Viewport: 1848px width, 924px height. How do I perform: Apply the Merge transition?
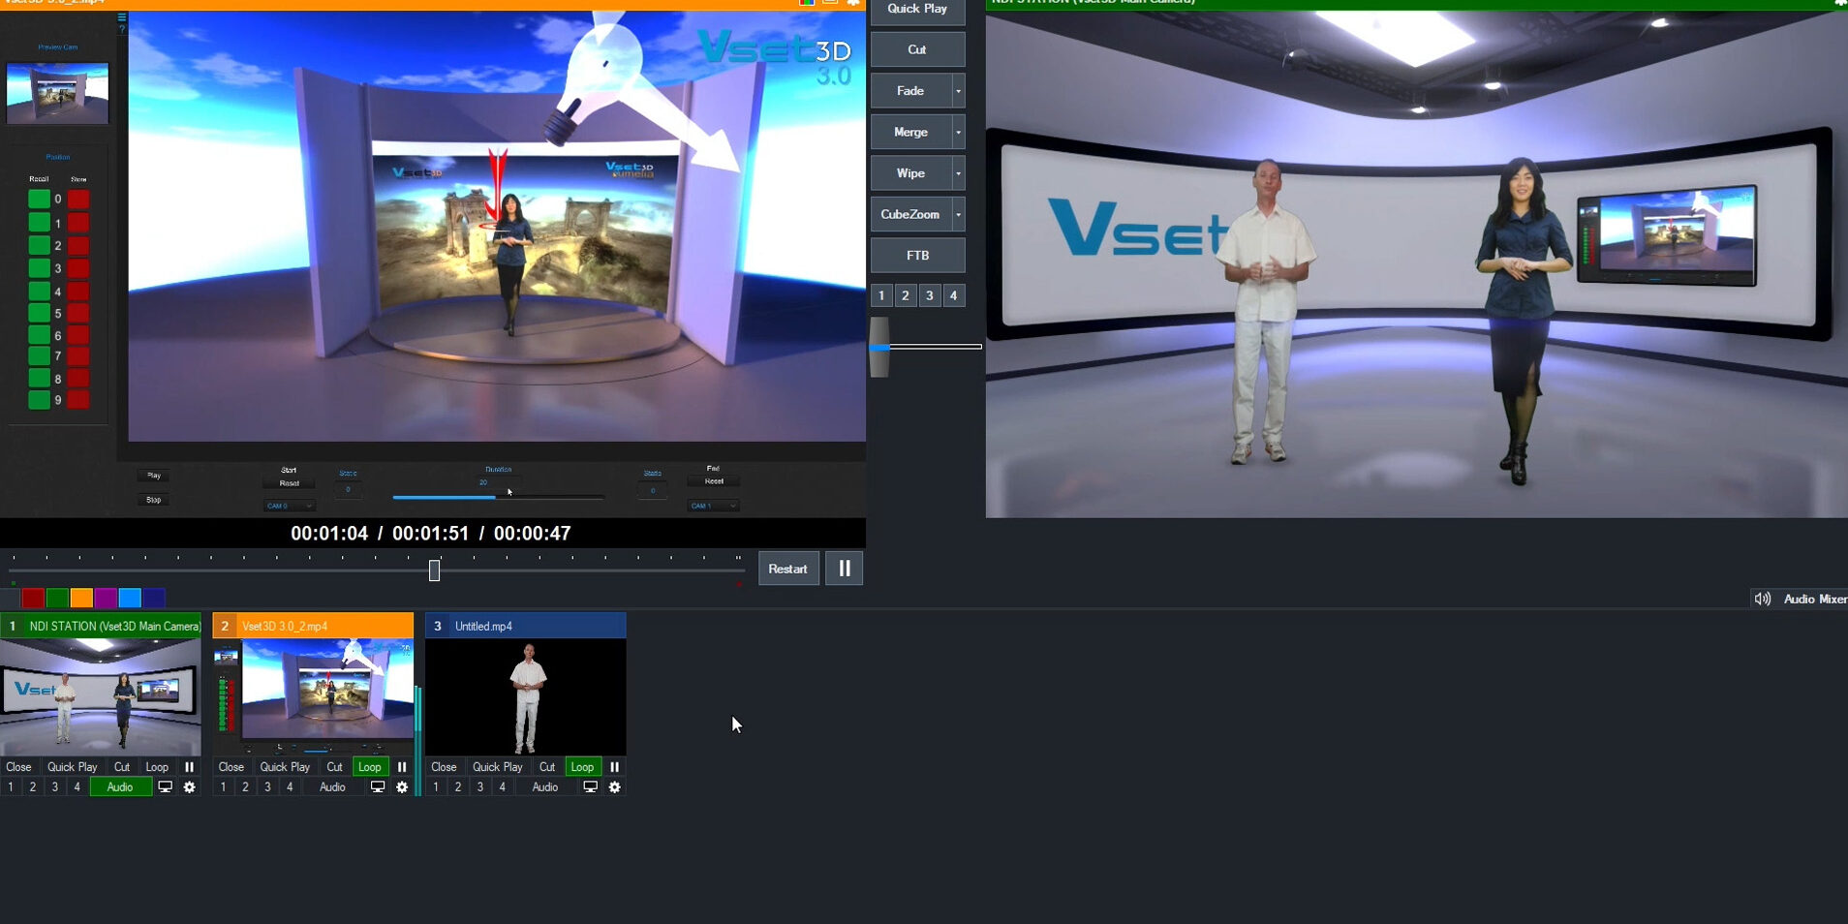click(910, 132)
